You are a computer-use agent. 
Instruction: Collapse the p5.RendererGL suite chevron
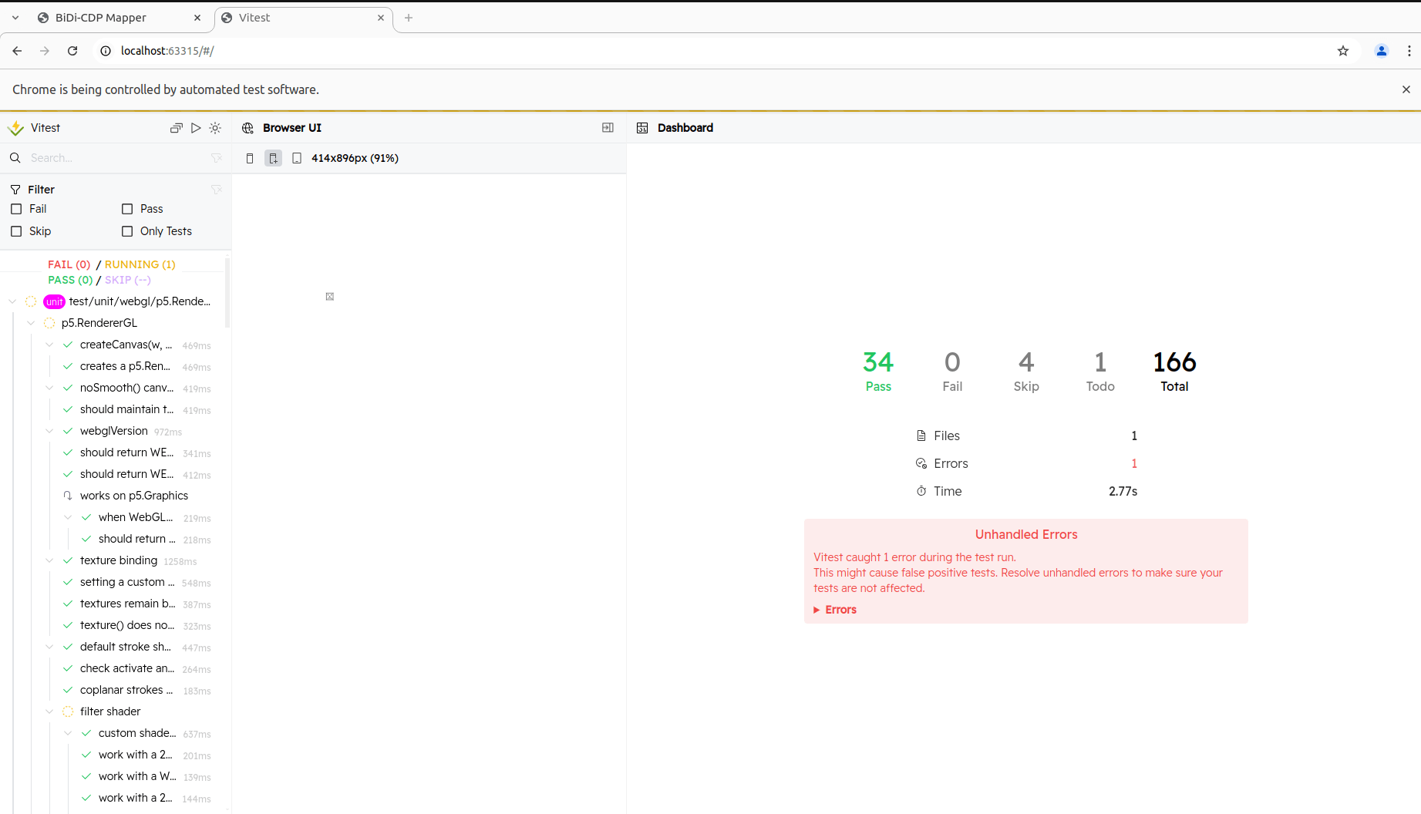point(31,323)
